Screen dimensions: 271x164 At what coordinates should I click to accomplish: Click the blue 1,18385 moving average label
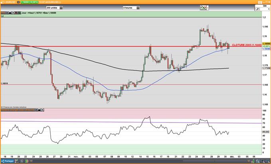[x=266, y=49]
